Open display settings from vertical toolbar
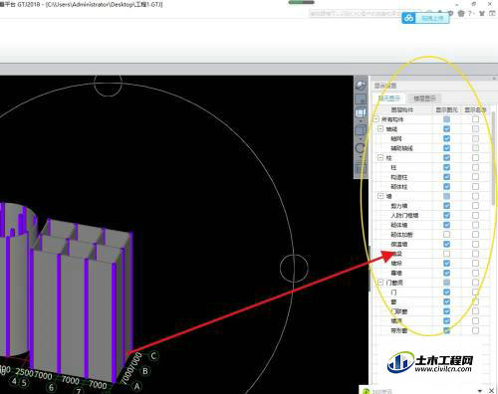Image resolution: width=498 pixels, height=394 pixels. pyautogui.click(x=361, y=112)
